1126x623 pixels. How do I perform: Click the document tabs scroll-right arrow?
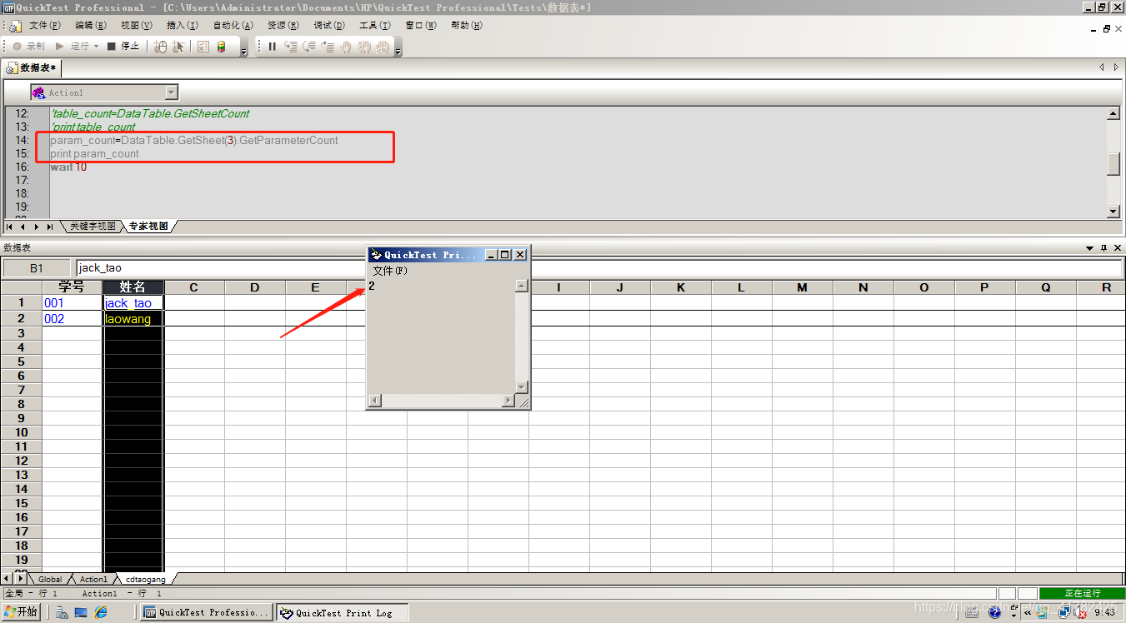[1116, 67]
